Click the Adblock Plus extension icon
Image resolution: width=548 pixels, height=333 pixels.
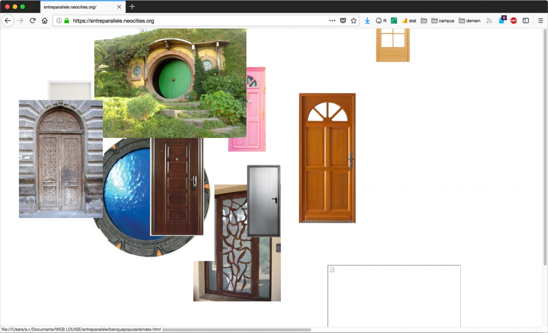[x=514, y=21]
